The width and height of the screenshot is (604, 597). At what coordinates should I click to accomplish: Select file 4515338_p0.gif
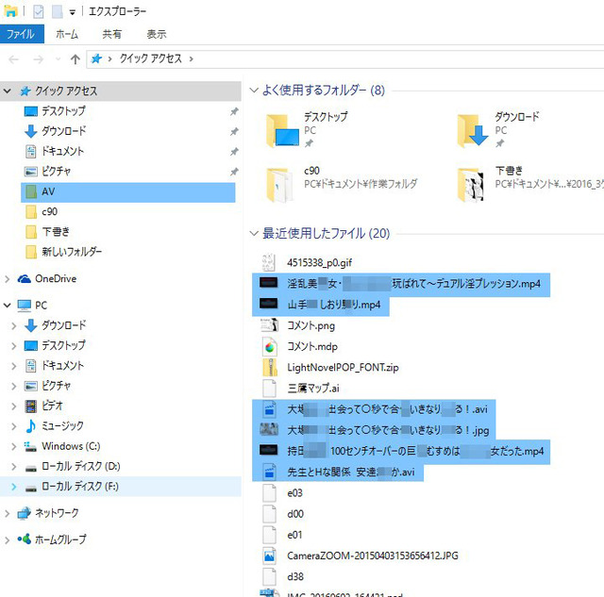click(x=319, y=263)
